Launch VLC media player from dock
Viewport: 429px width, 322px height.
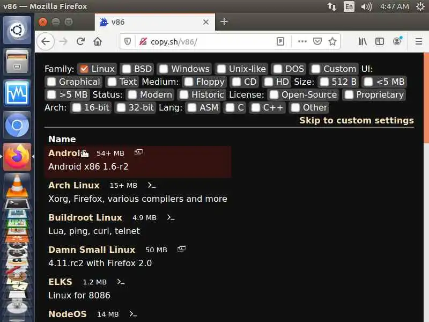pos(17,186)
